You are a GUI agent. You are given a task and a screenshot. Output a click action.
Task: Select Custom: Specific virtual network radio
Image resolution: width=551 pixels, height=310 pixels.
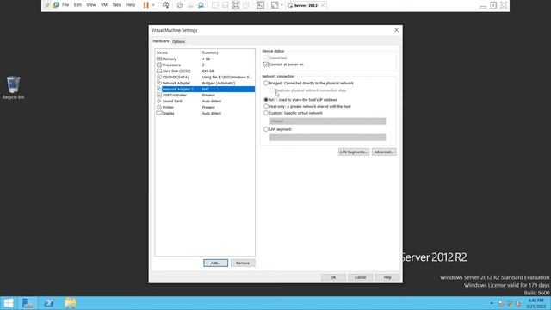point(266,113)
